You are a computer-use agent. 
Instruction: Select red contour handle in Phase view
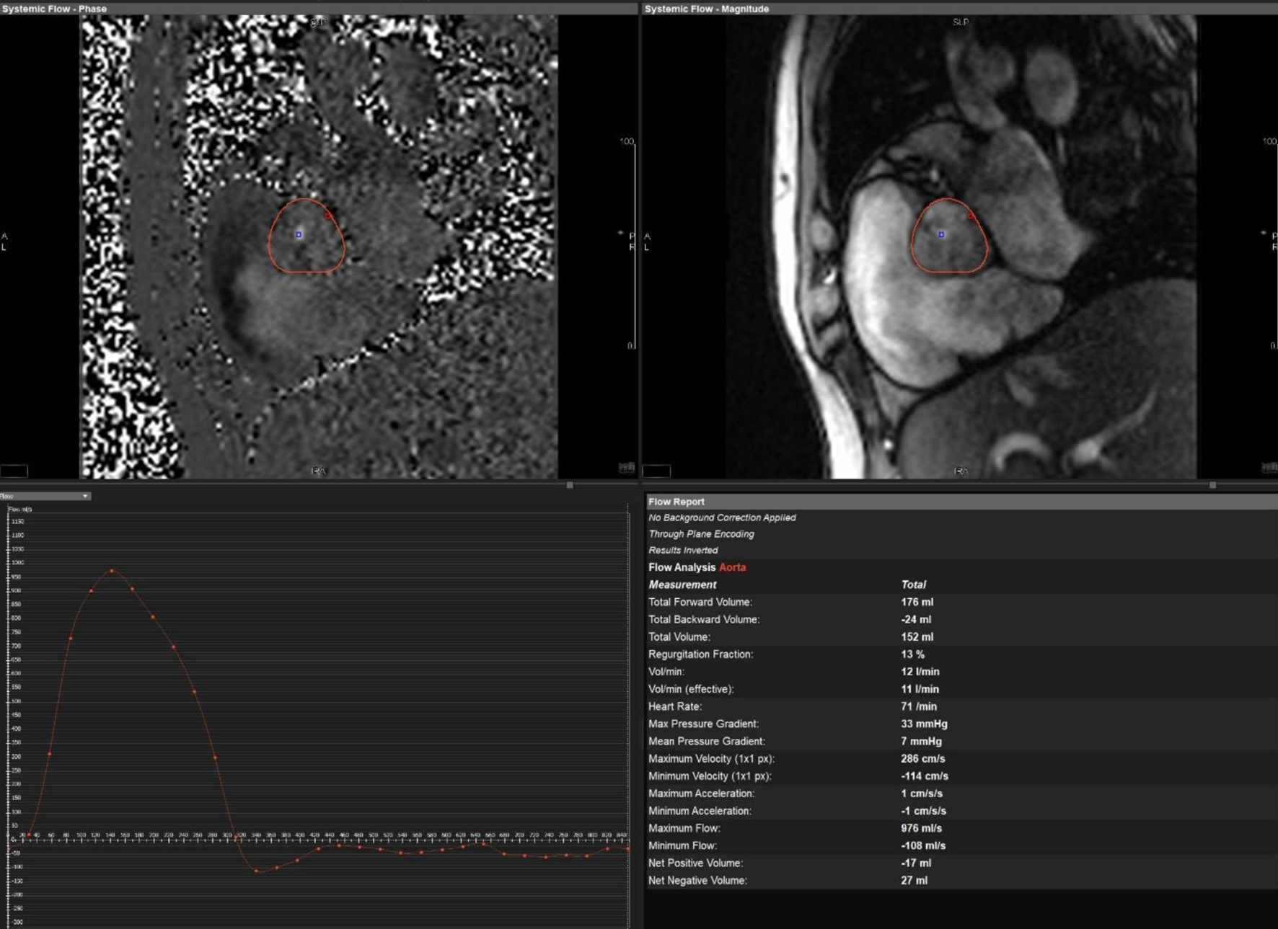tap(328, 215)
